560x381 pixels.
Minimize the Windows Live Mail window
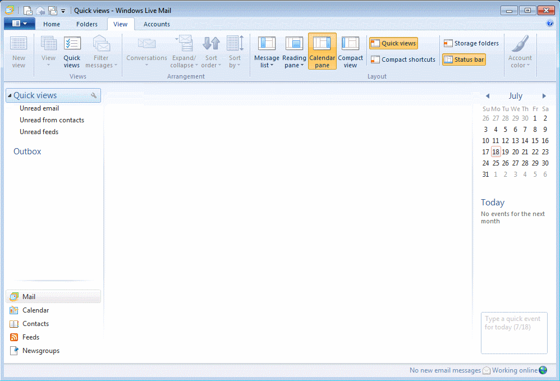[509, 10]
